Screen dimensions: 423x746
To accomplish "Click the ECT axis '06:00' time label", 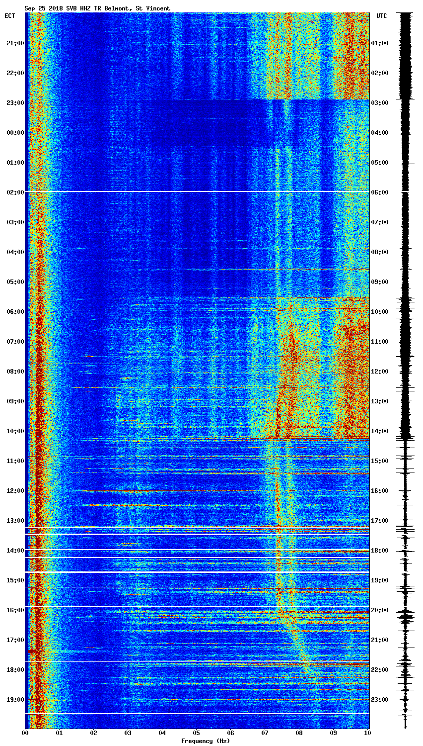I will 15,312.
